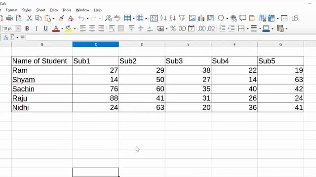Click the Freeze Rows and Columns icon
The width and height of the screenshot is (316, 177).
pyautogui.click(x=272, y=18)
